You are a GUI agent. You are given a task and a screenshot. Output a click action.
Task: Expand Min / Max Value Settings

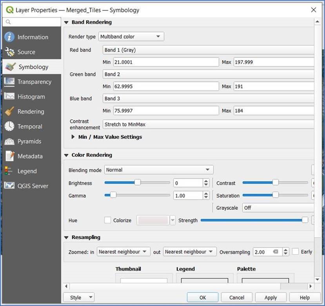point(73,137)
